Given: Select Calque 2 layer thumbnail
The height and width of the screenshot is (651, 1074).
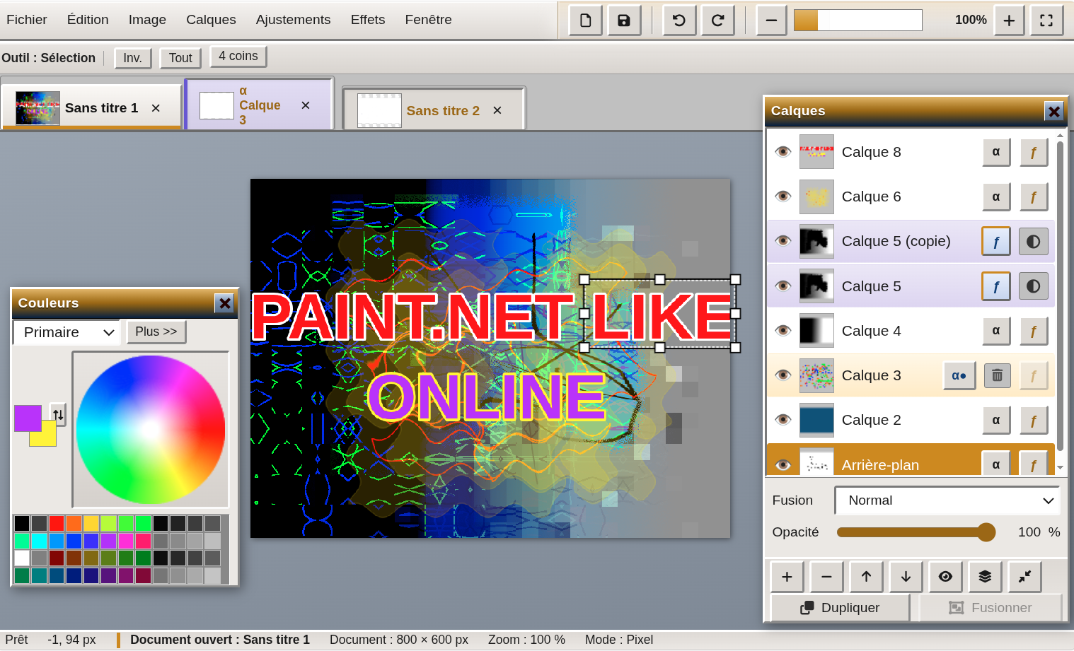Looking at the screenshot, I should point(816,420).
